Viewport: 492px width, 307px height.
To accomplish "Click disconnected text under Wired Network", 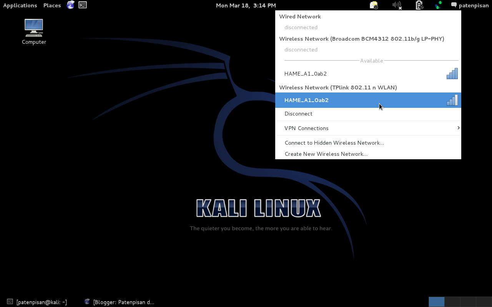I will pos(301,27).
